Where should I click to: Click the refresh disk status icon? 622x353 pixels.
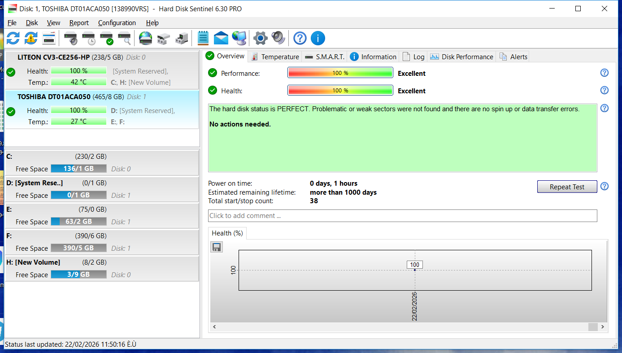coord(13,38)
